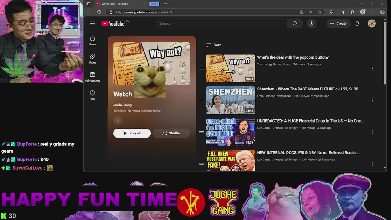Screen dimensions: 391x220
Task: Open the Create menu
Action: tap(338, 24)
